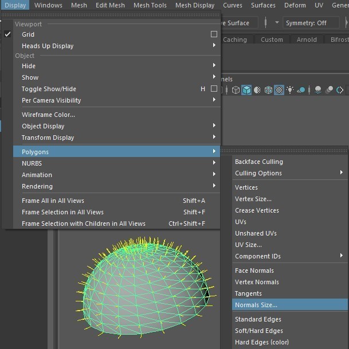Toggle Use Default Material icon
Screen dimensions: 349x349
point(257,90)
